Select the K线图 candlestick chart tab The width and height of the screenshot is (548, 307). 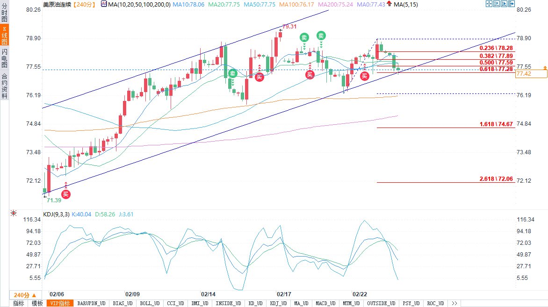coord(4,35)
